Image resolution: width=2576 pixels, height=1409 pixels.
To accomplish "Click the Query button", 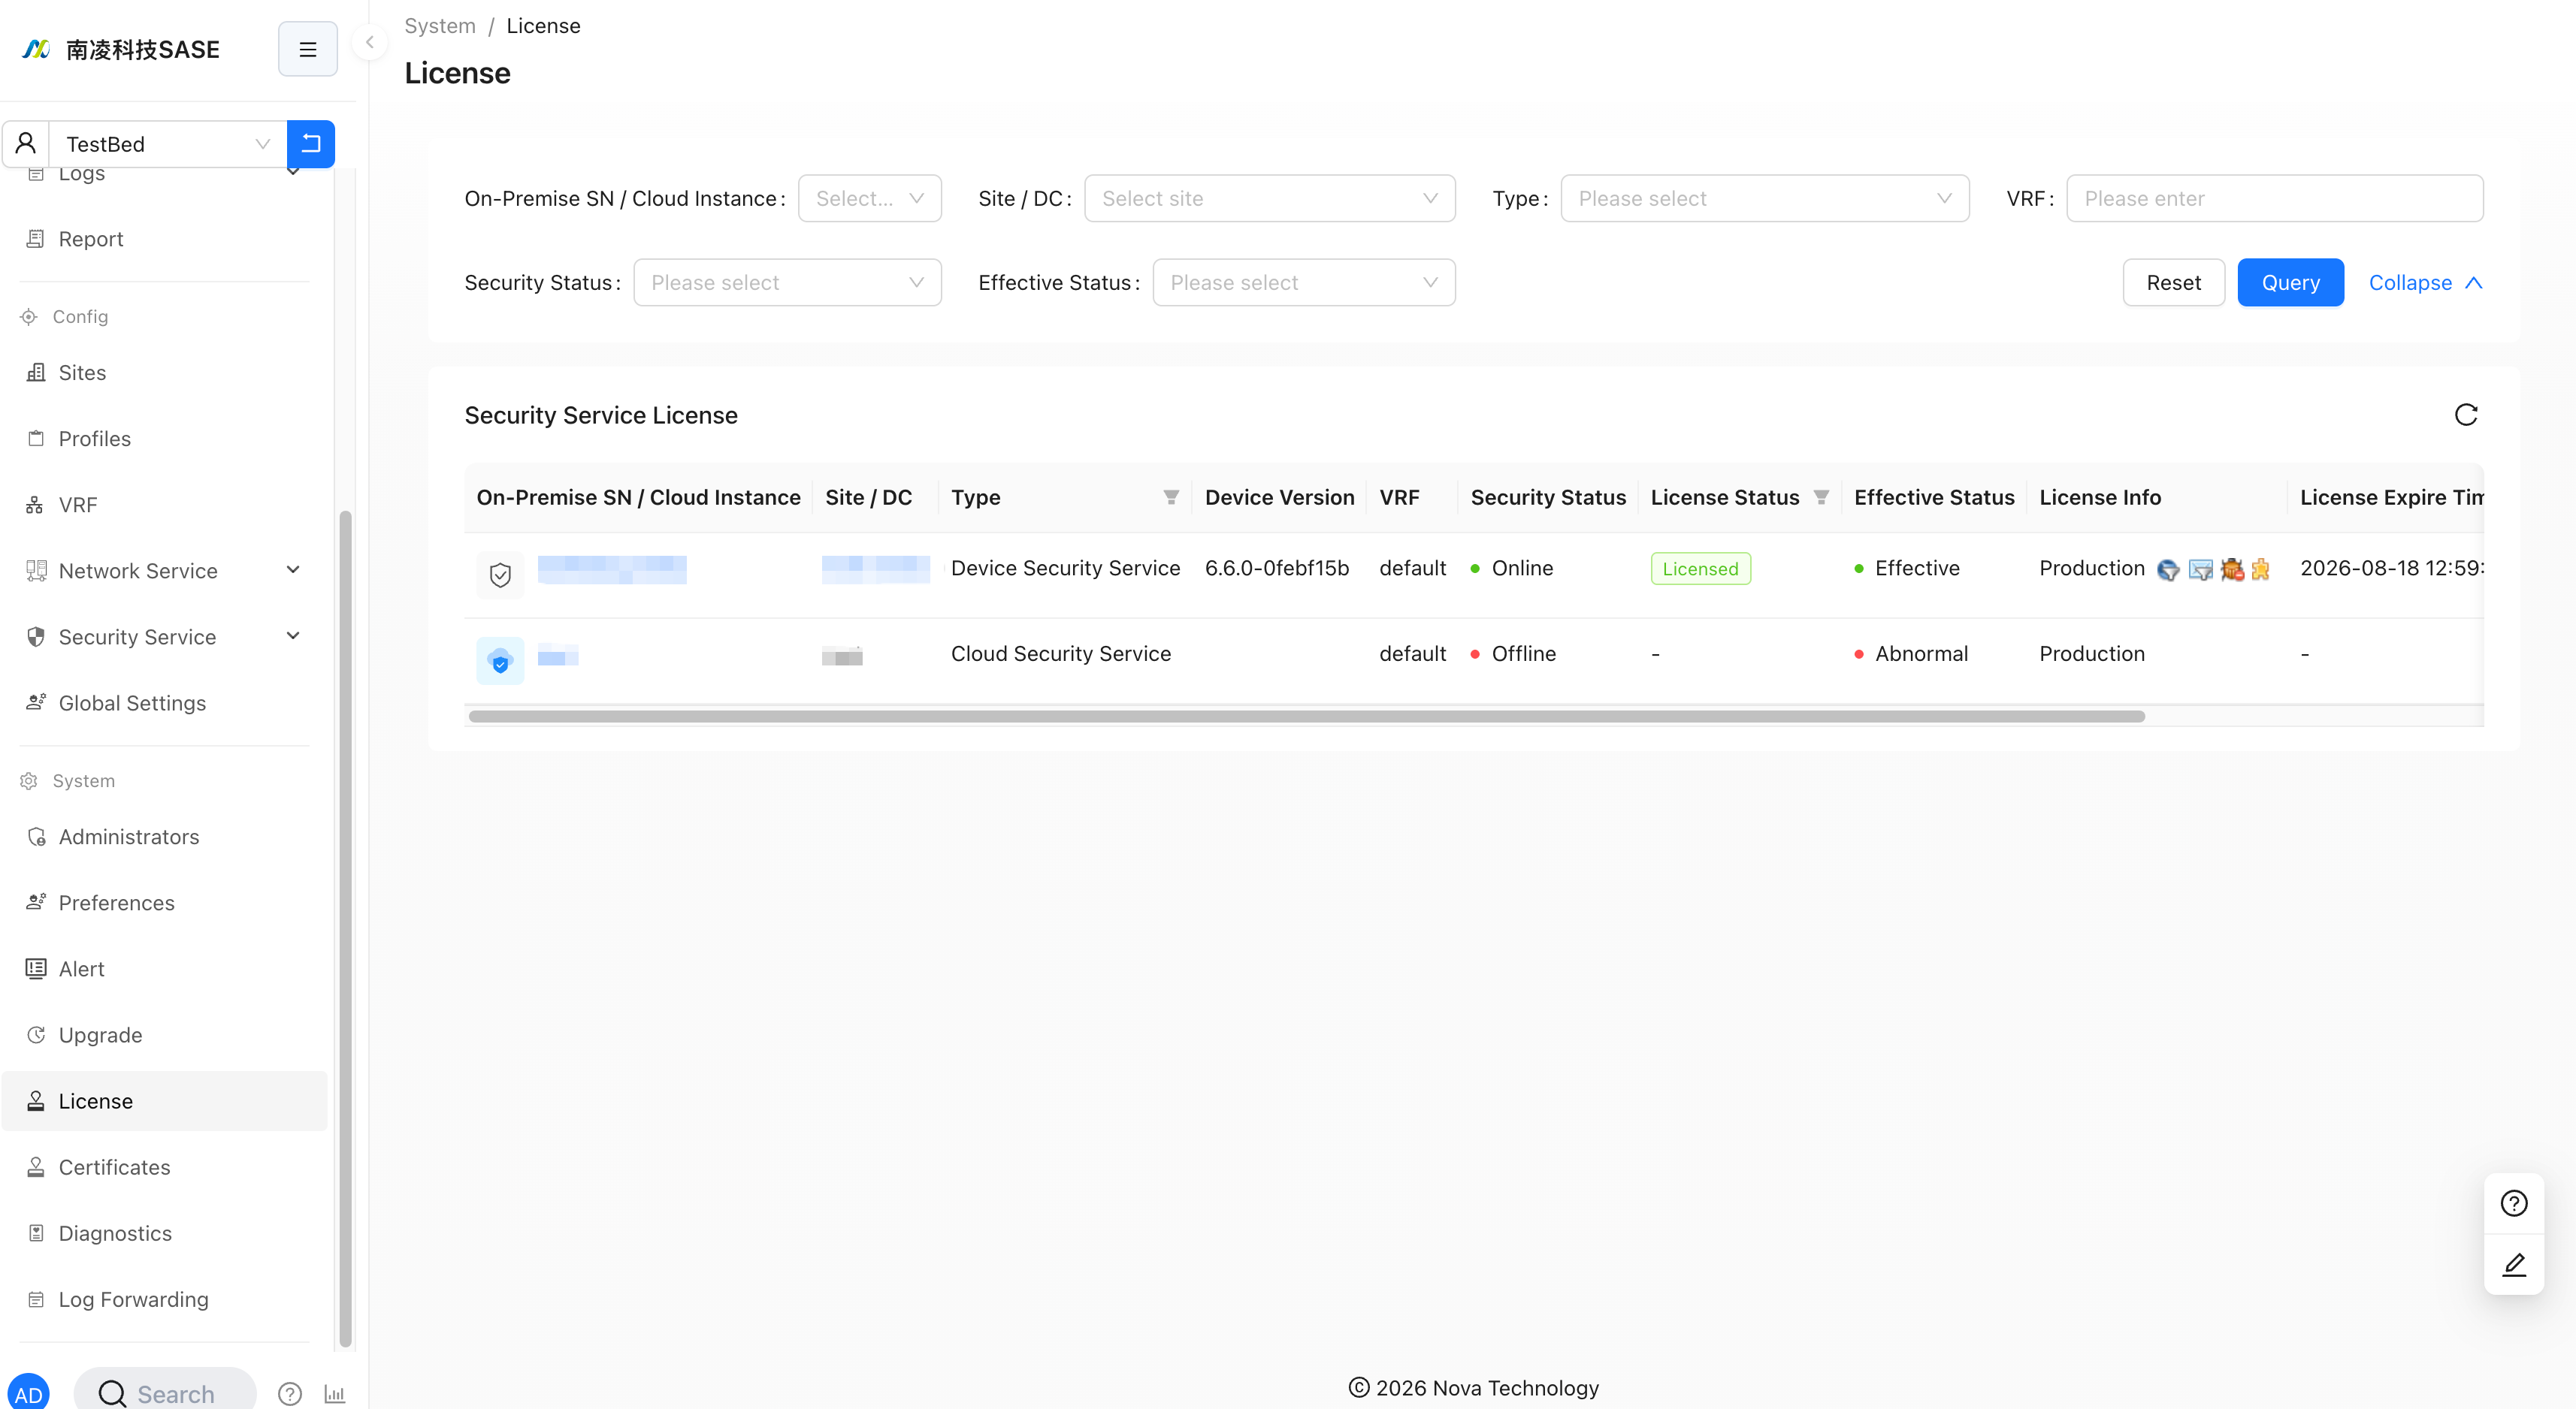I will coord(2290,283).
